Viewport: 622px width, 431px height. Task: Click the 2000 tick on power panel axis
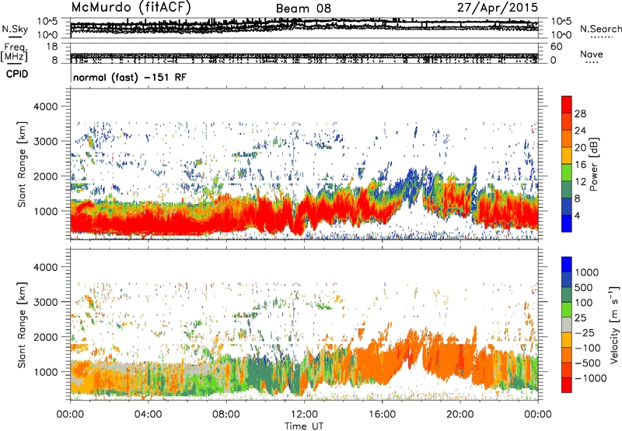click(x=46, y=176)
